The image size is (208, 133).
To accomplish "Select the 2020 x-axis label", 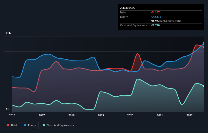I will tap(130, 115).
